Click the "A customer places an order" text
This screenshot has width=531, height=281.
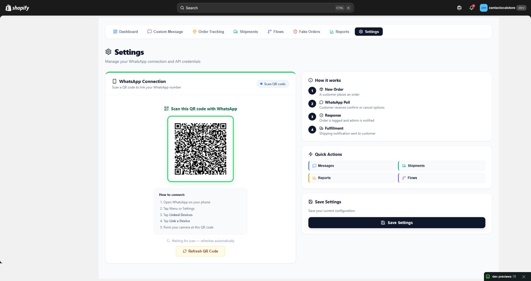coord(340,94)
